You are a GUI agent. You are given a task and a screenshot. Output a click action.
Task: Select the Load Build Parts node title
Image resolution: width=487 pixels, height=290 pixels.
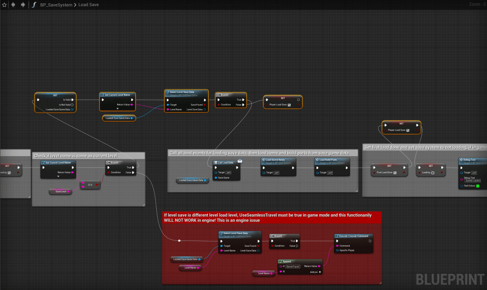point(331,160)
